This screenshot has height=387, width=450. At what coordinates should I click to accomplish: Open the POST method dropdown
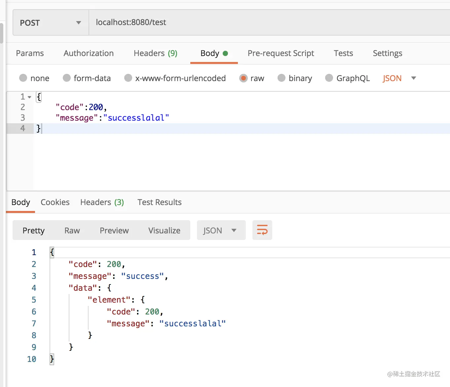[x=51, y=22]
